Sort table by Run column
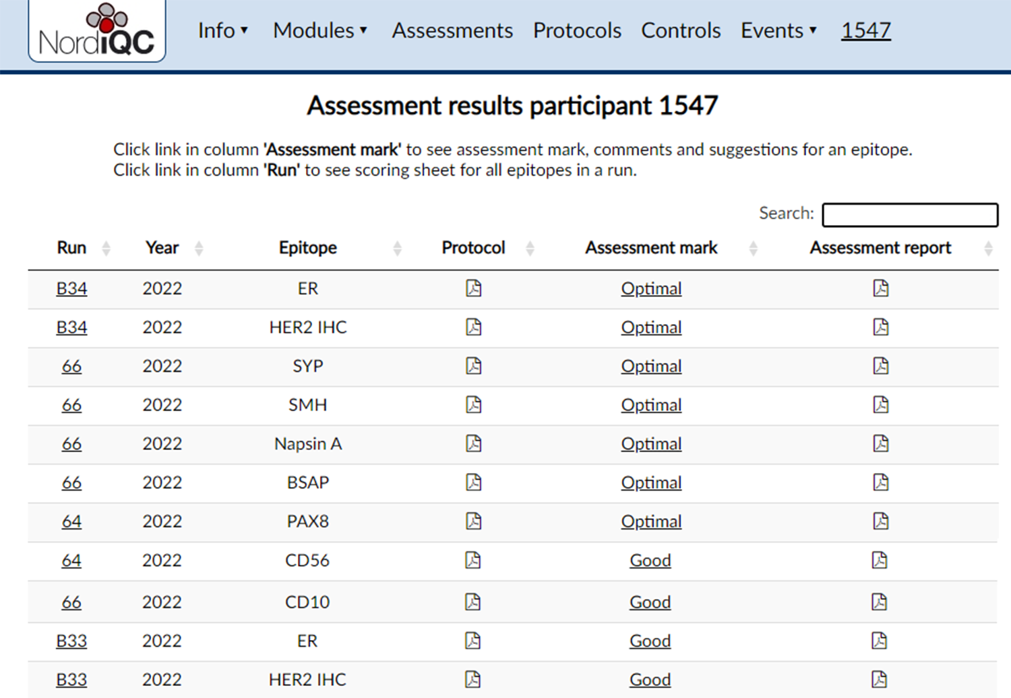The image size is (1011, 698). (x=72, y=248)
